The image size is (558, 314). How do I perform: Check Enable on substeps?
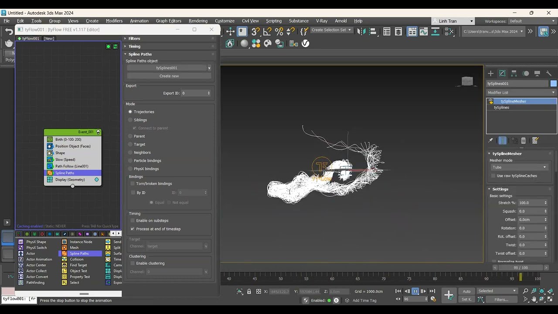click(x=133, y=221)
